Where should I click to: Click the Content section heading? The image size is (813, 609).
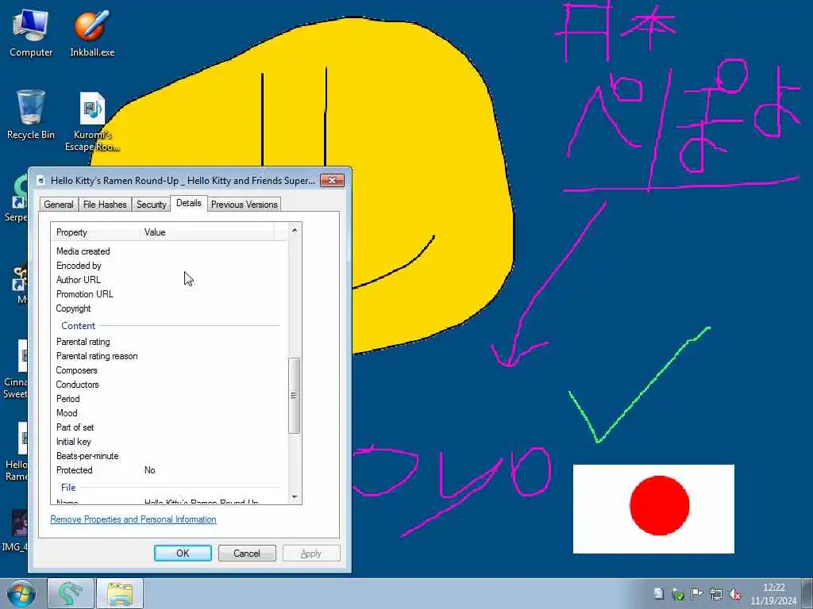click(79, 326)
